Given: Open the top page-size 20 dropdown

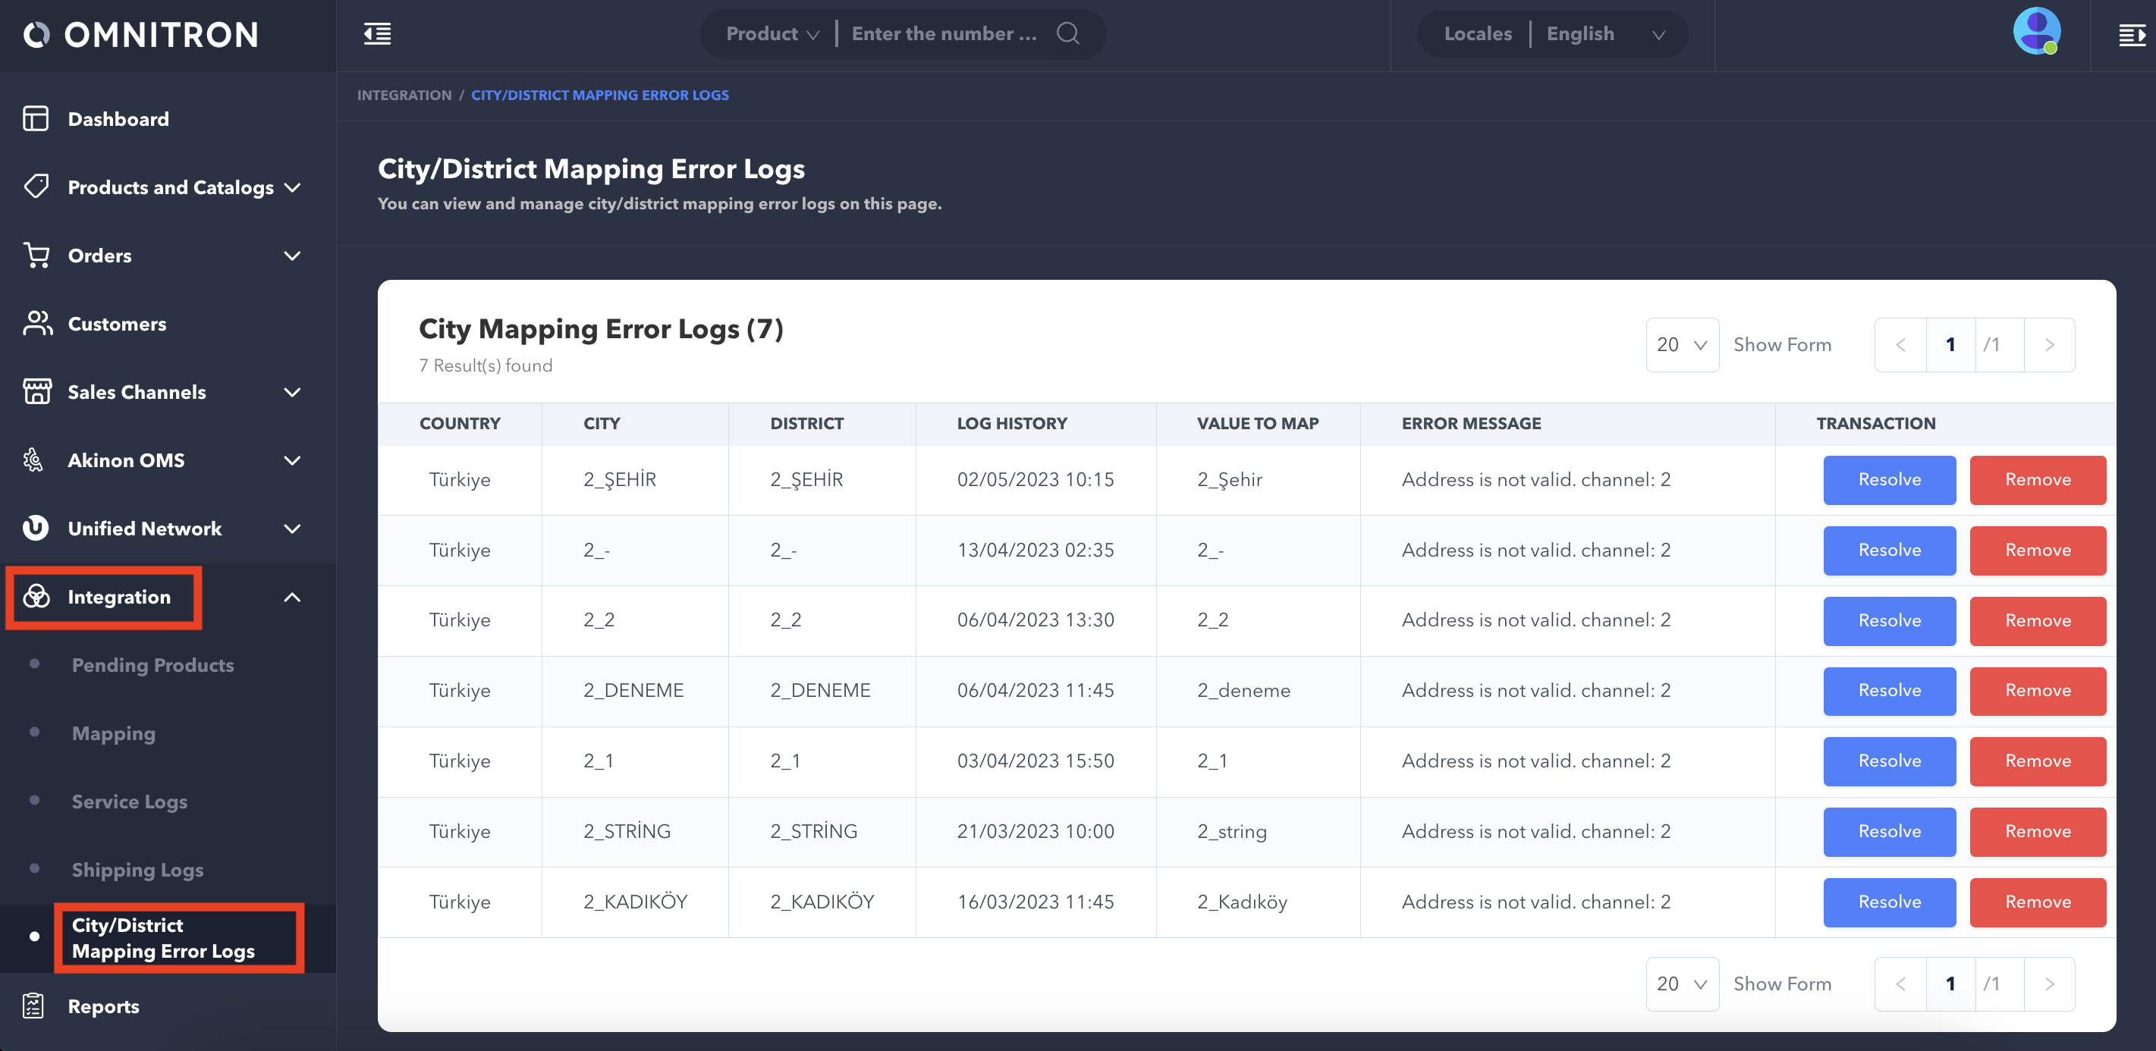Looking at the screenshot, I should pos(1681,345).
